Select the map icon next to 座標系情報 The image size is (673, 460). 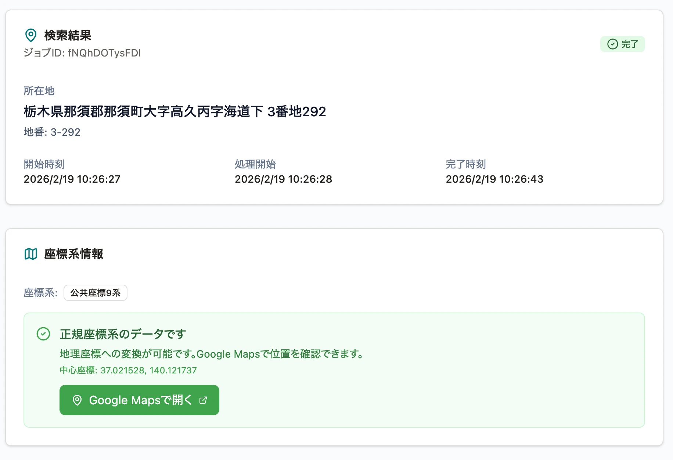31,253
